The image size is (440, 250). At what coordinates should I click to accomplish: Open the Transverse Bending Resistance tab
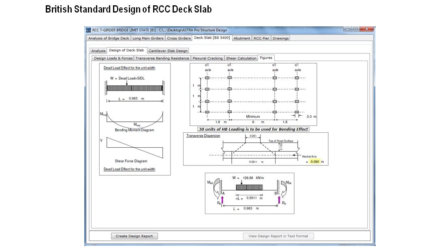[164, 58]
